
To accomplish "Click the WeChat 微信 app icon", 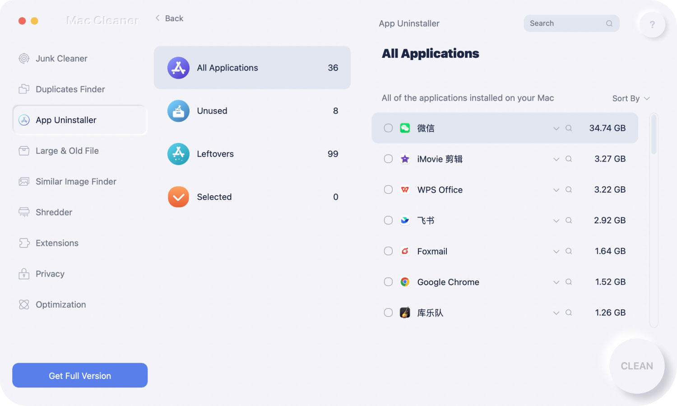I will [x=405, y=128].
